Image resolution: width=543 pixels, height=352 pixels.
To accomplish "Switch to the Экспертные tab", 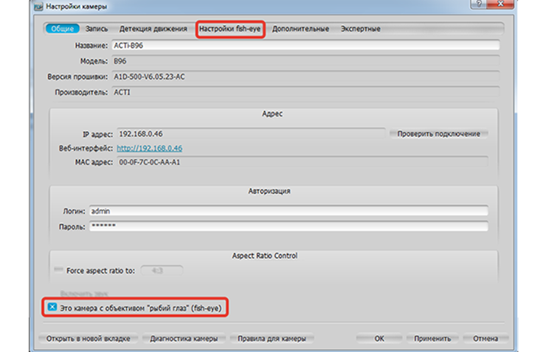I will pyautogui.click(x=361, y=29).
